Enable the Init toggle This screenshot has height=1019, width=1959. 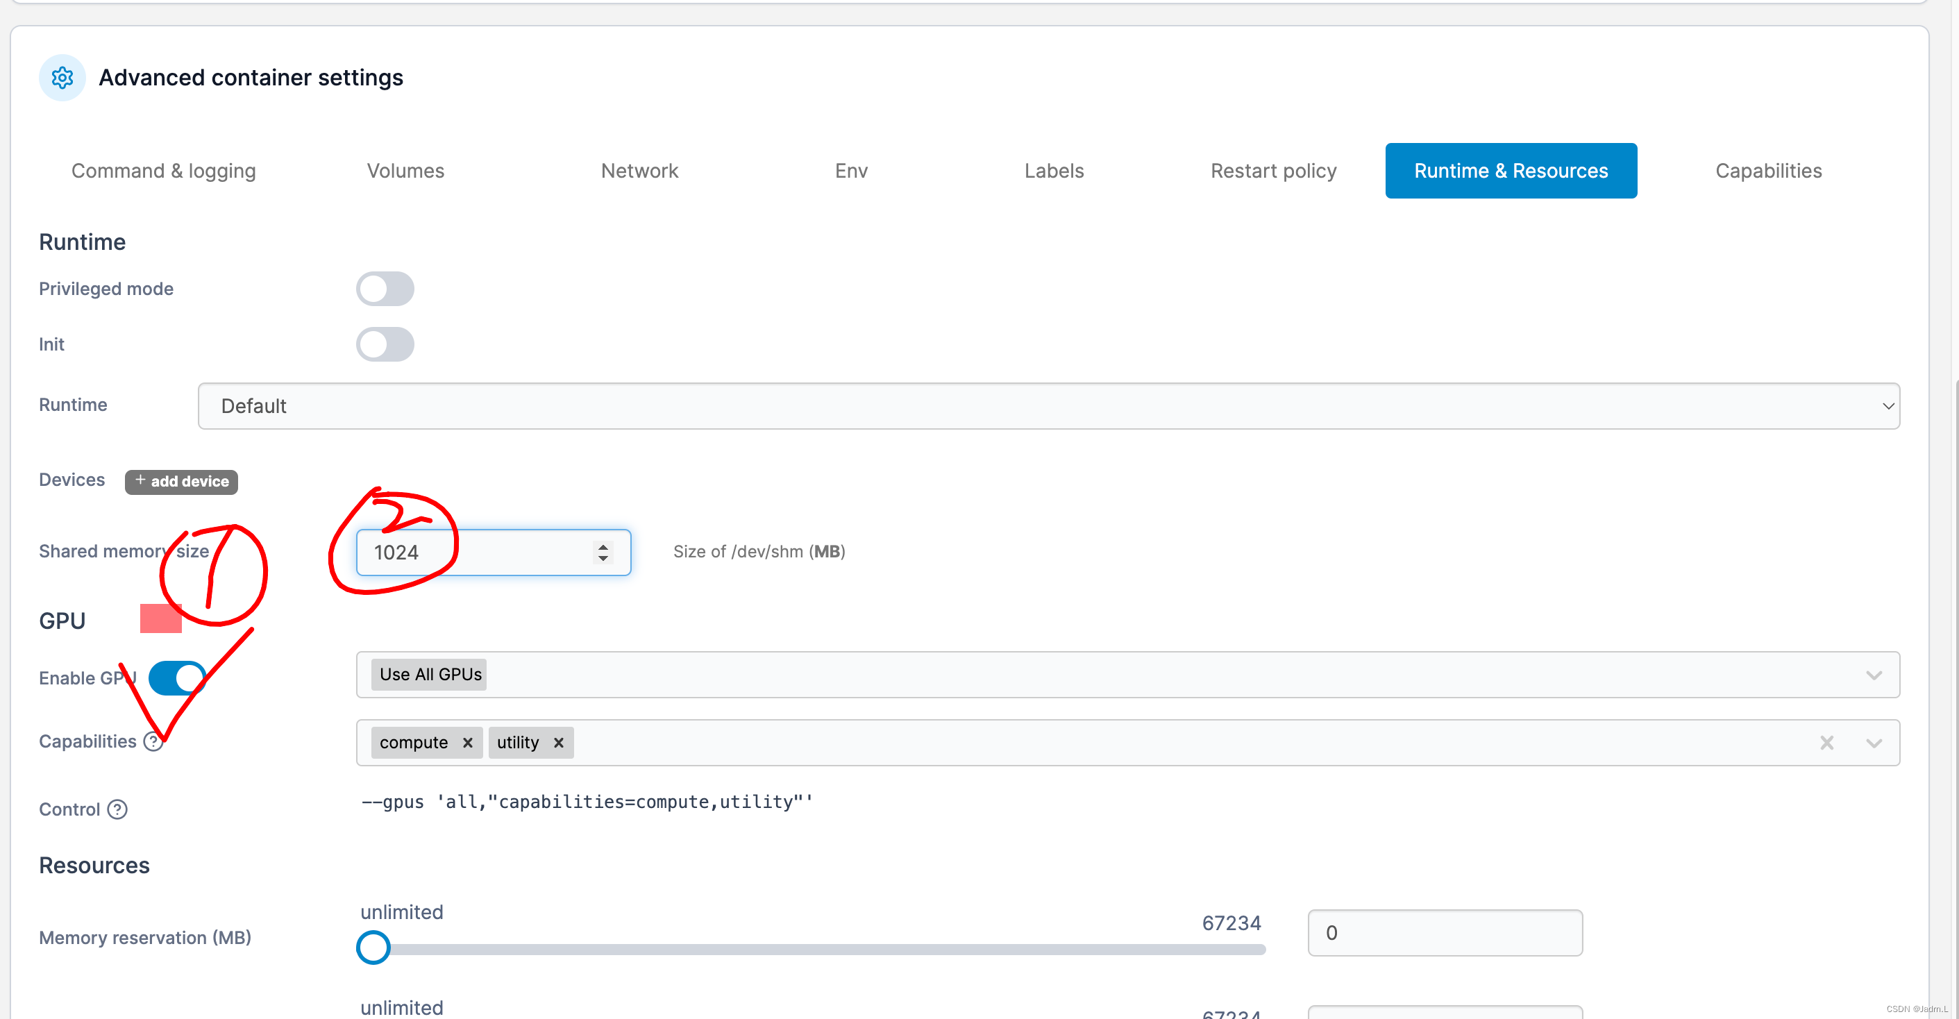click(385, 344)
